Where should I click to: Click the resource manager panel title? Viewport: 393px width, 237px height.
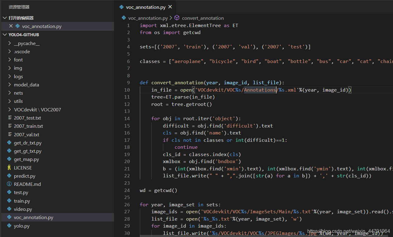(19, 7)
